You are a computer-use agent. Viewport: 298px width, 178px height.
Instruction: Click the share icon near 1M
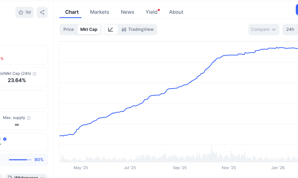(x=42, y=12)
